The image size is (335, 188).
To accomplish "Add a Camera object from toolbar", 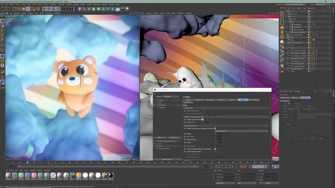I will [122, 9].
